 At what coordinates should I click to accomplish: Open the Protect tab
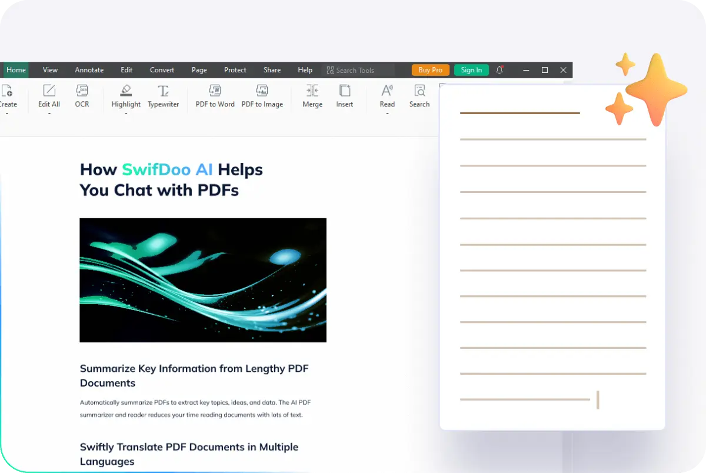click(235, 70)
